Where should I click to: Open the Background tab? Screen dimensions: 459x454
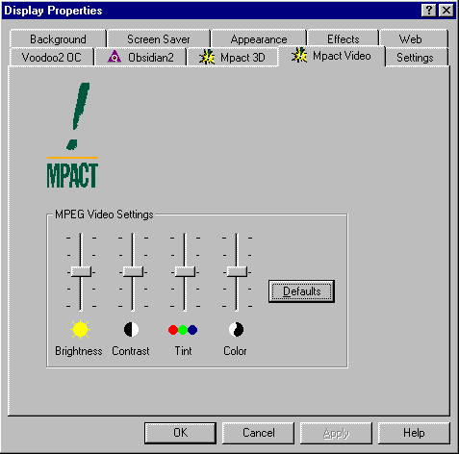58,39
